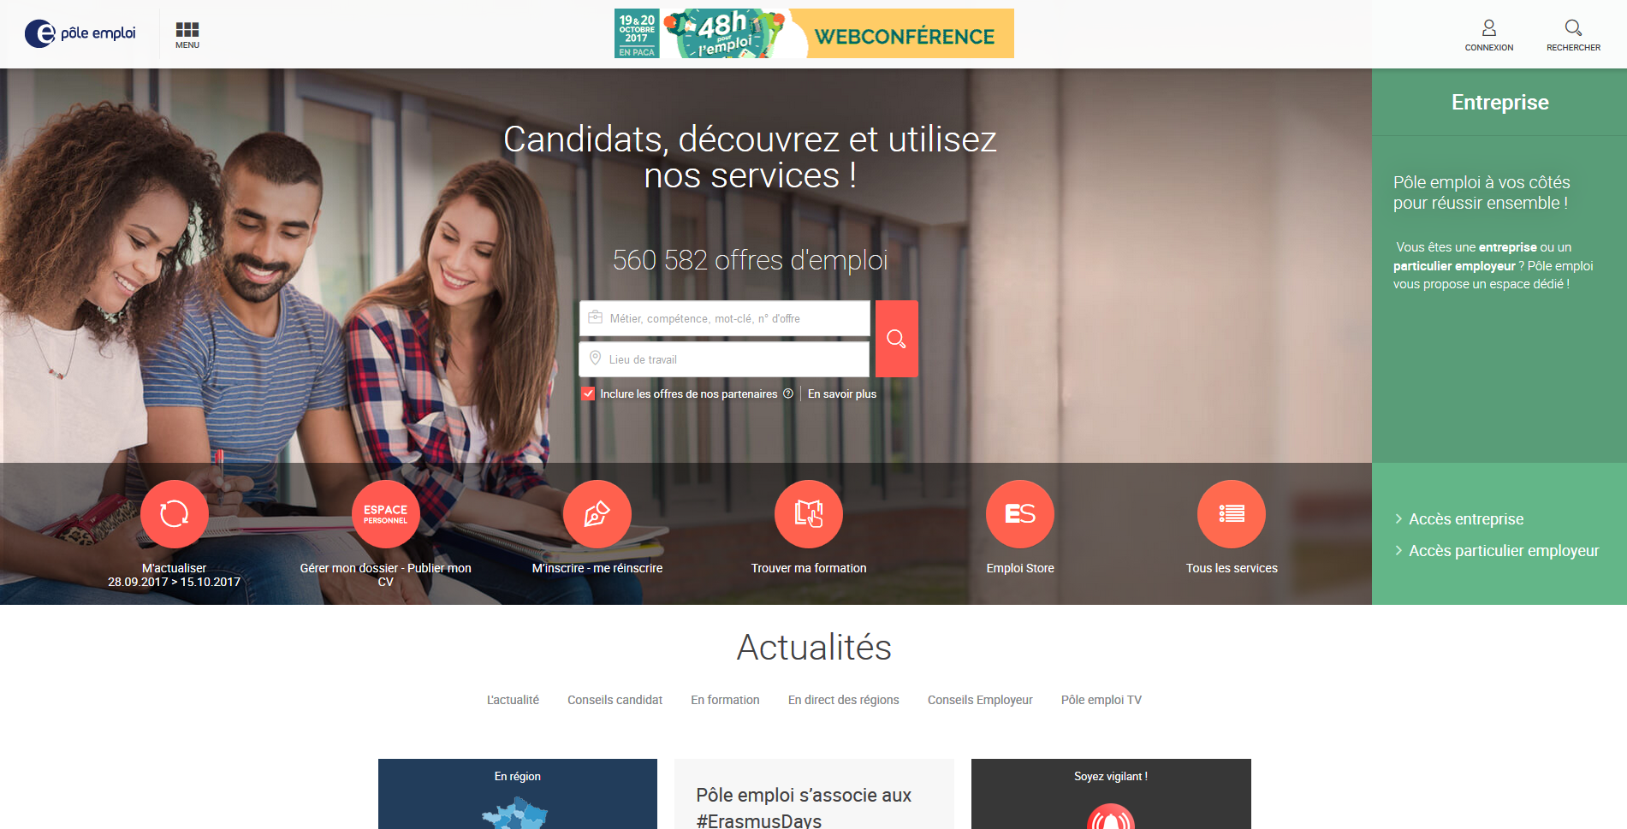1627x829 pixels.
Task: Open the Tous les services list icon
Action: click(1232, 514)
